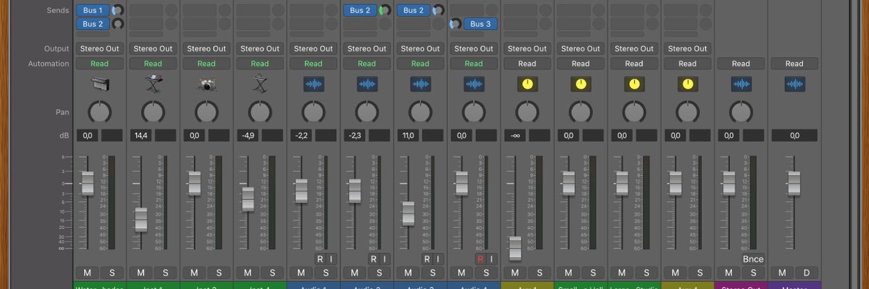The image size is (869, 289).
Task: Open green Read automation menu on piano channel
Action: click(99, 63)
